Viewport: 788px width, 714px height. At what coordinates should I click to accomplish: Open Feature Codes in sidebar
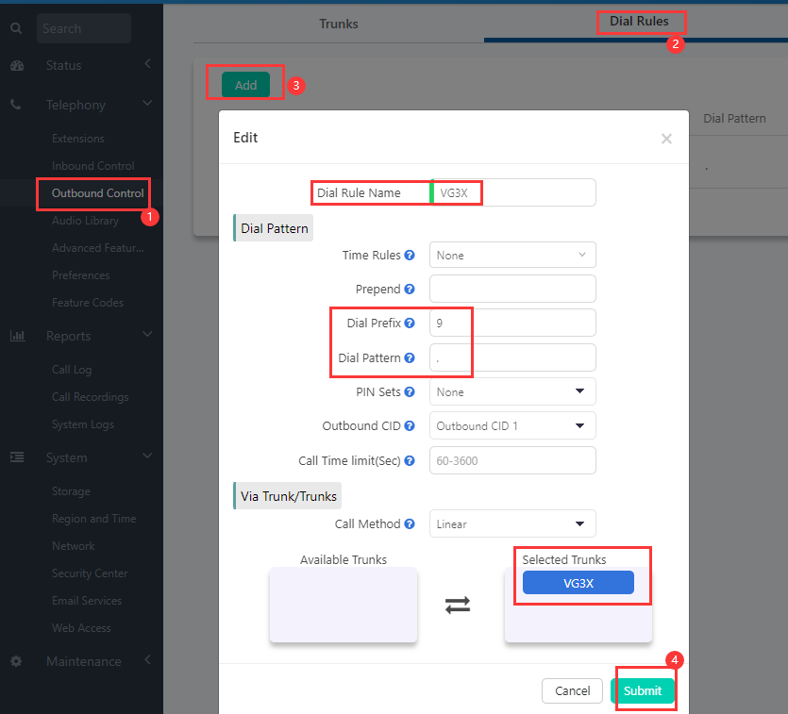point(88,303)
